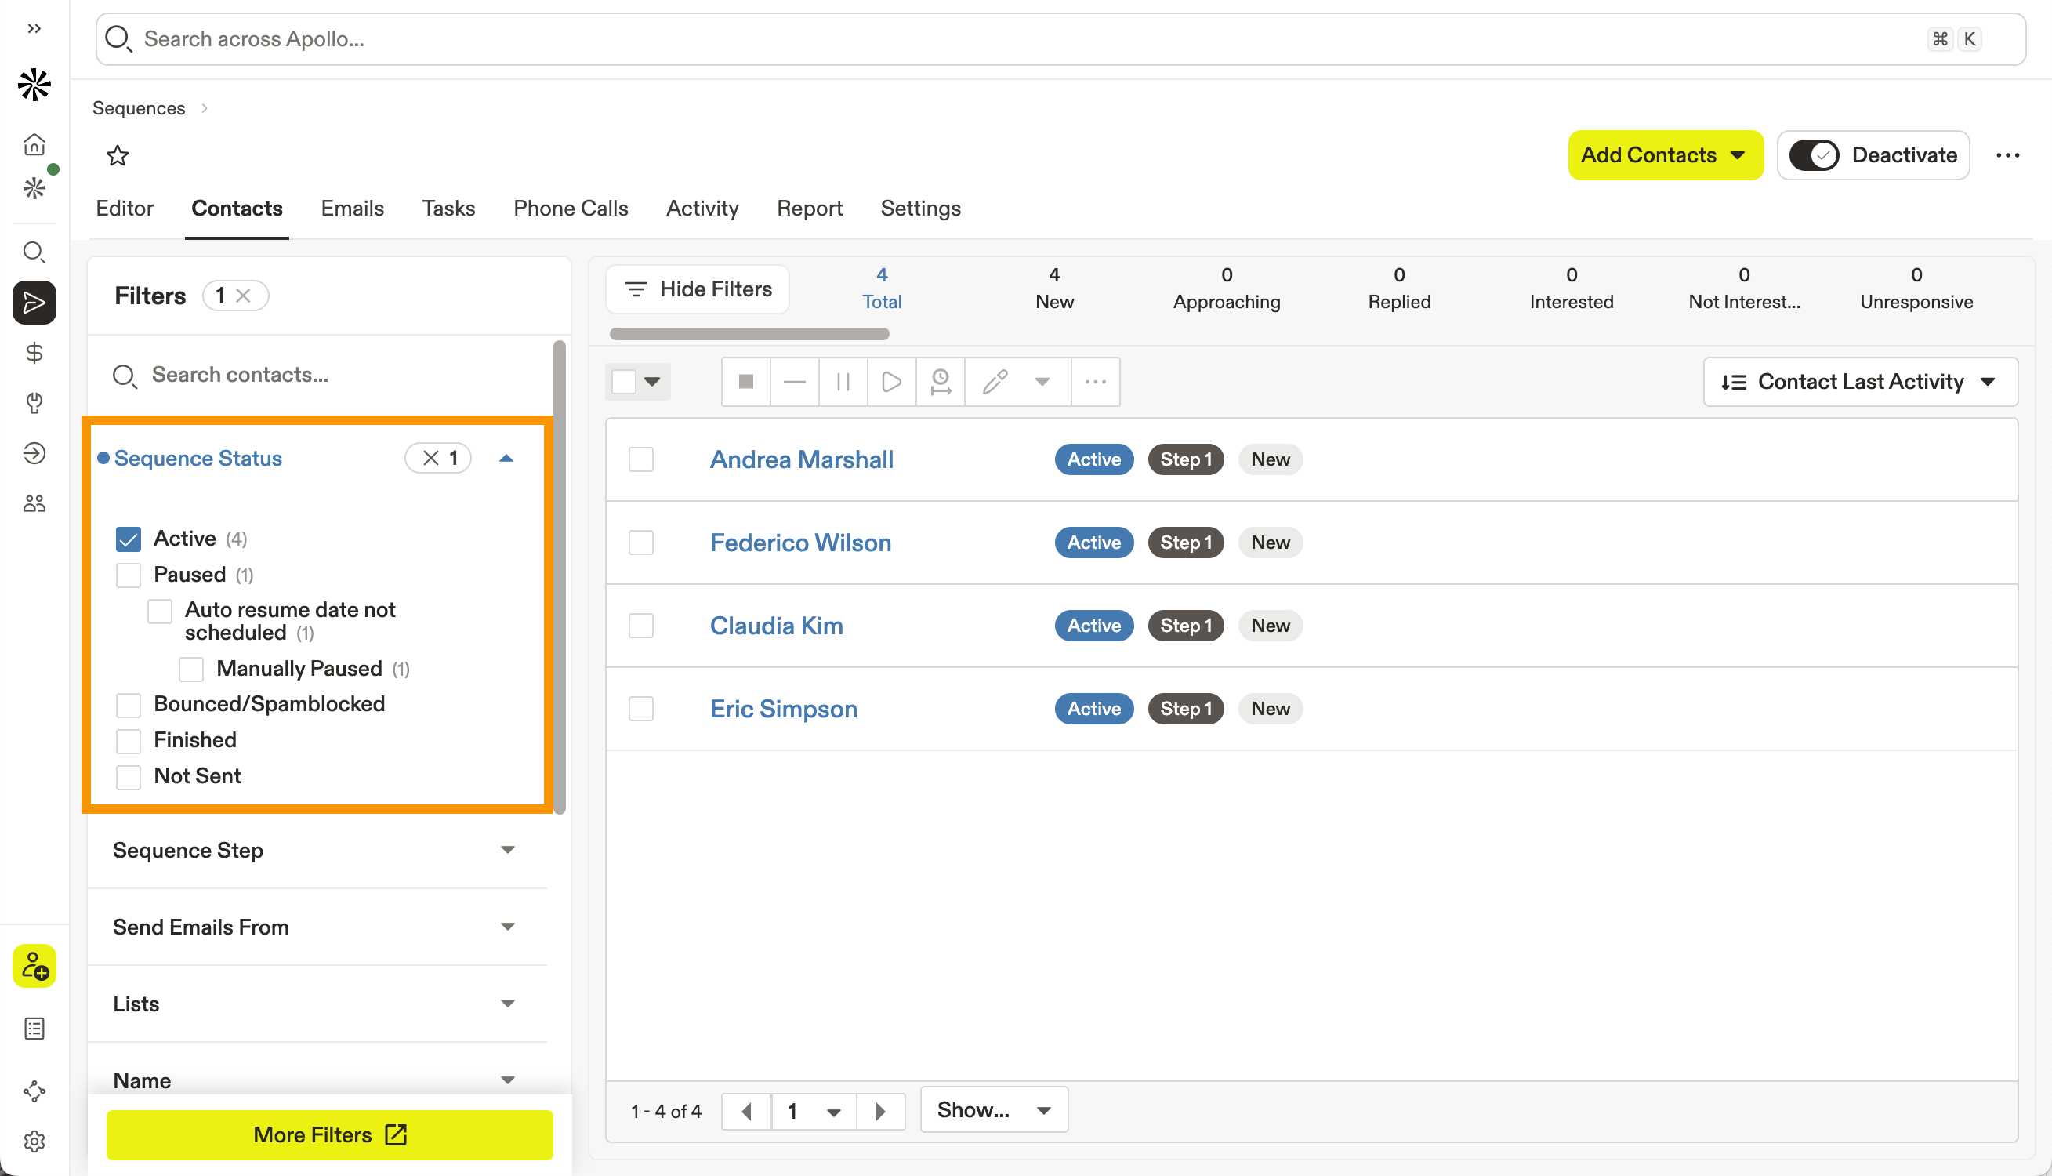2052x1176 pixels.
Task: Open Federico Wilson's contact link
Action: pyautogui.click(x=800, y=543)
